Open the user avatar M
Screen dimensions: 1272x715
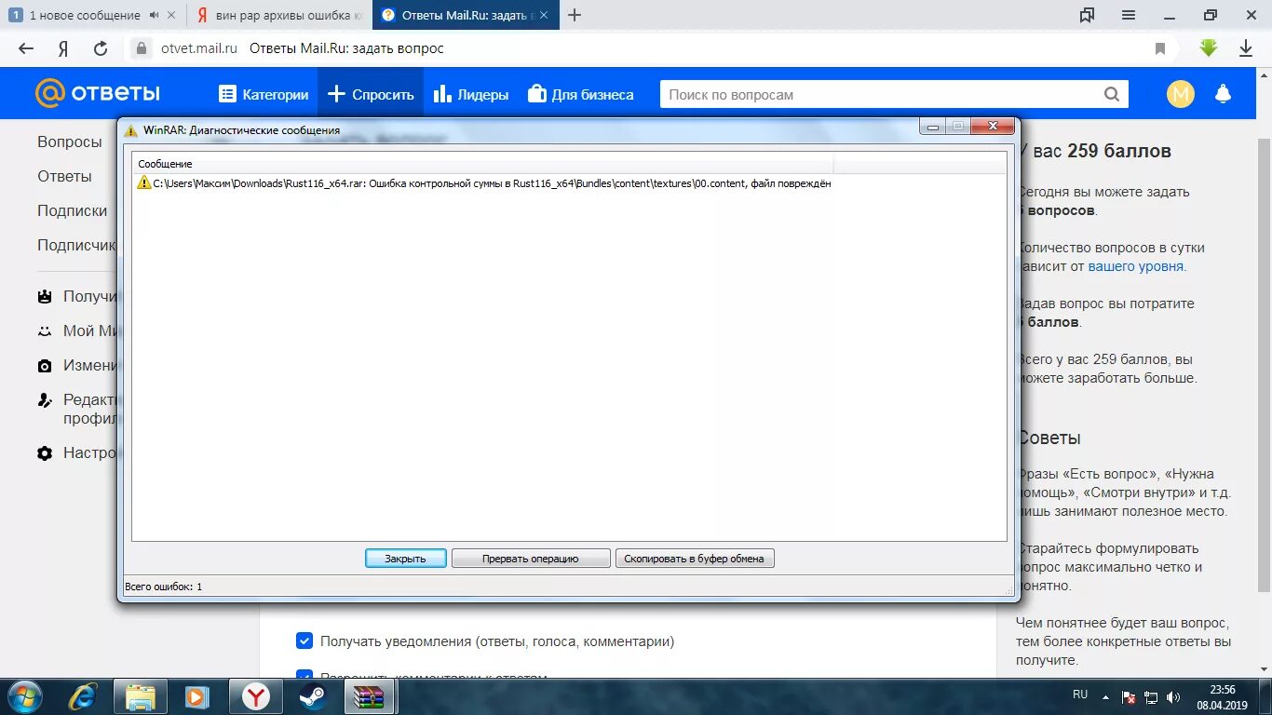click(x=1180, y=94)
